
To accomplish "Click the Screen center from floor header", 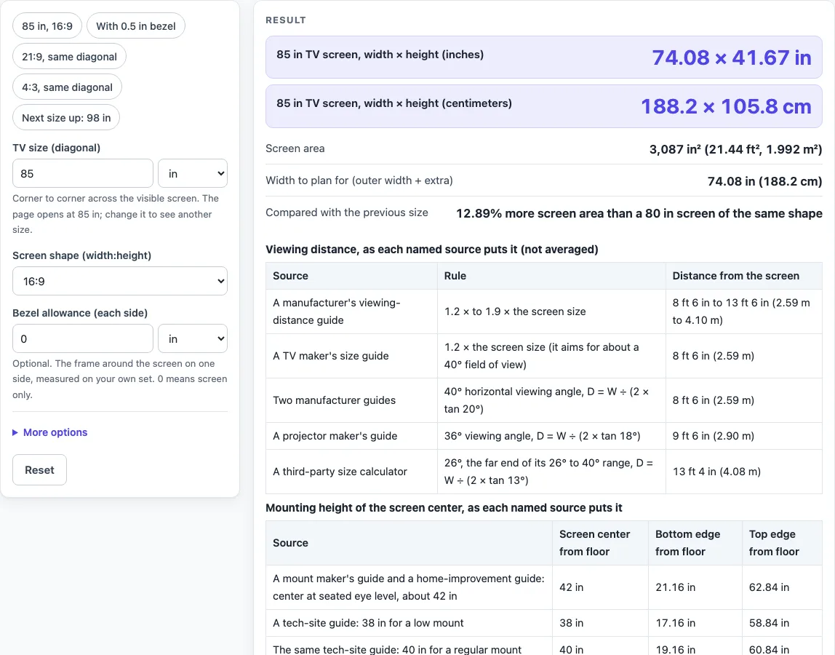I will (595, 542).
